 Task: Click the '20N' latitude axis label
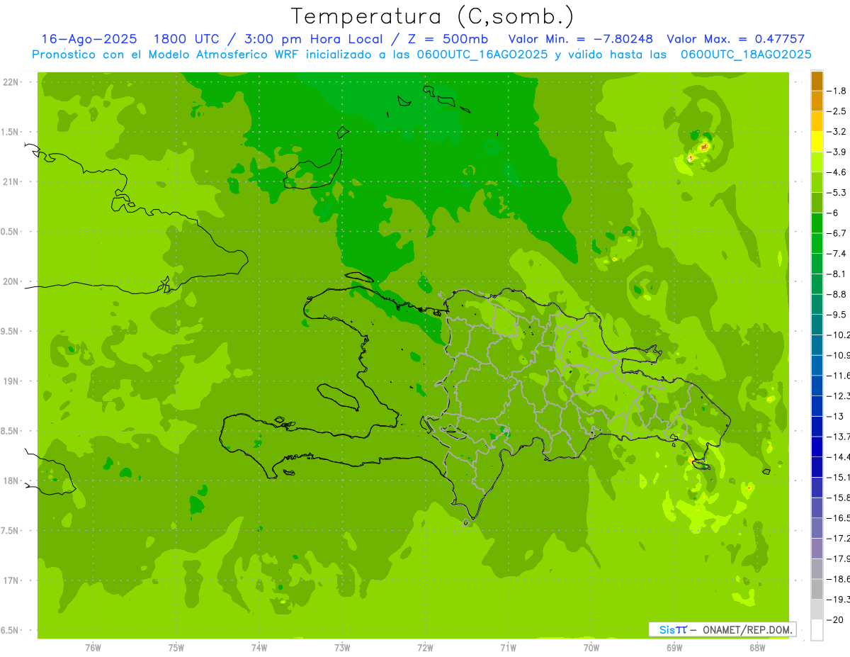(11, 281)
